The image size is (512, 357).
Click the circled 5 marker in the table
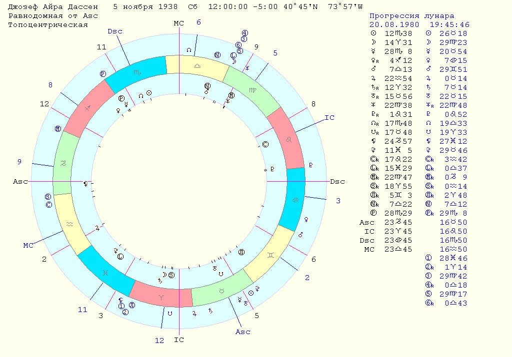428,294
